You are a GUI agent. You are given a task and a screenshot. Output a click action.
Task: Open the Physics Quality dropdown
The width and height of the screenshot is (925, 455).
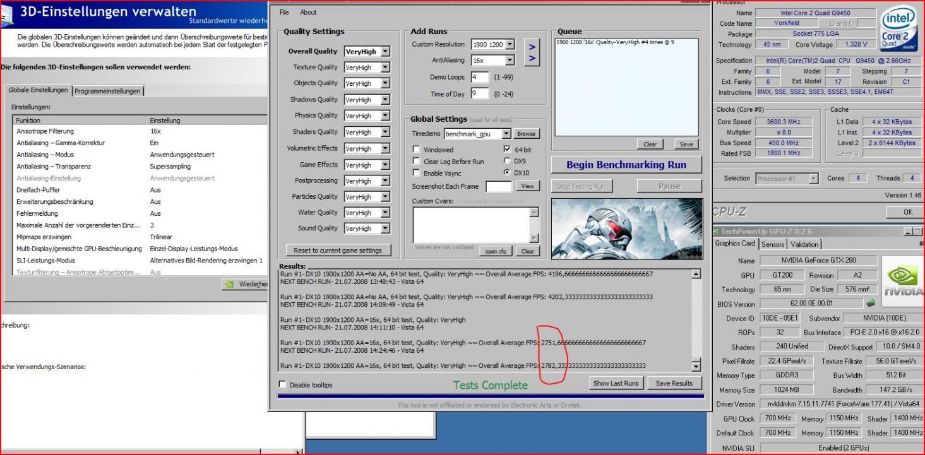click(x=385, y=116)
